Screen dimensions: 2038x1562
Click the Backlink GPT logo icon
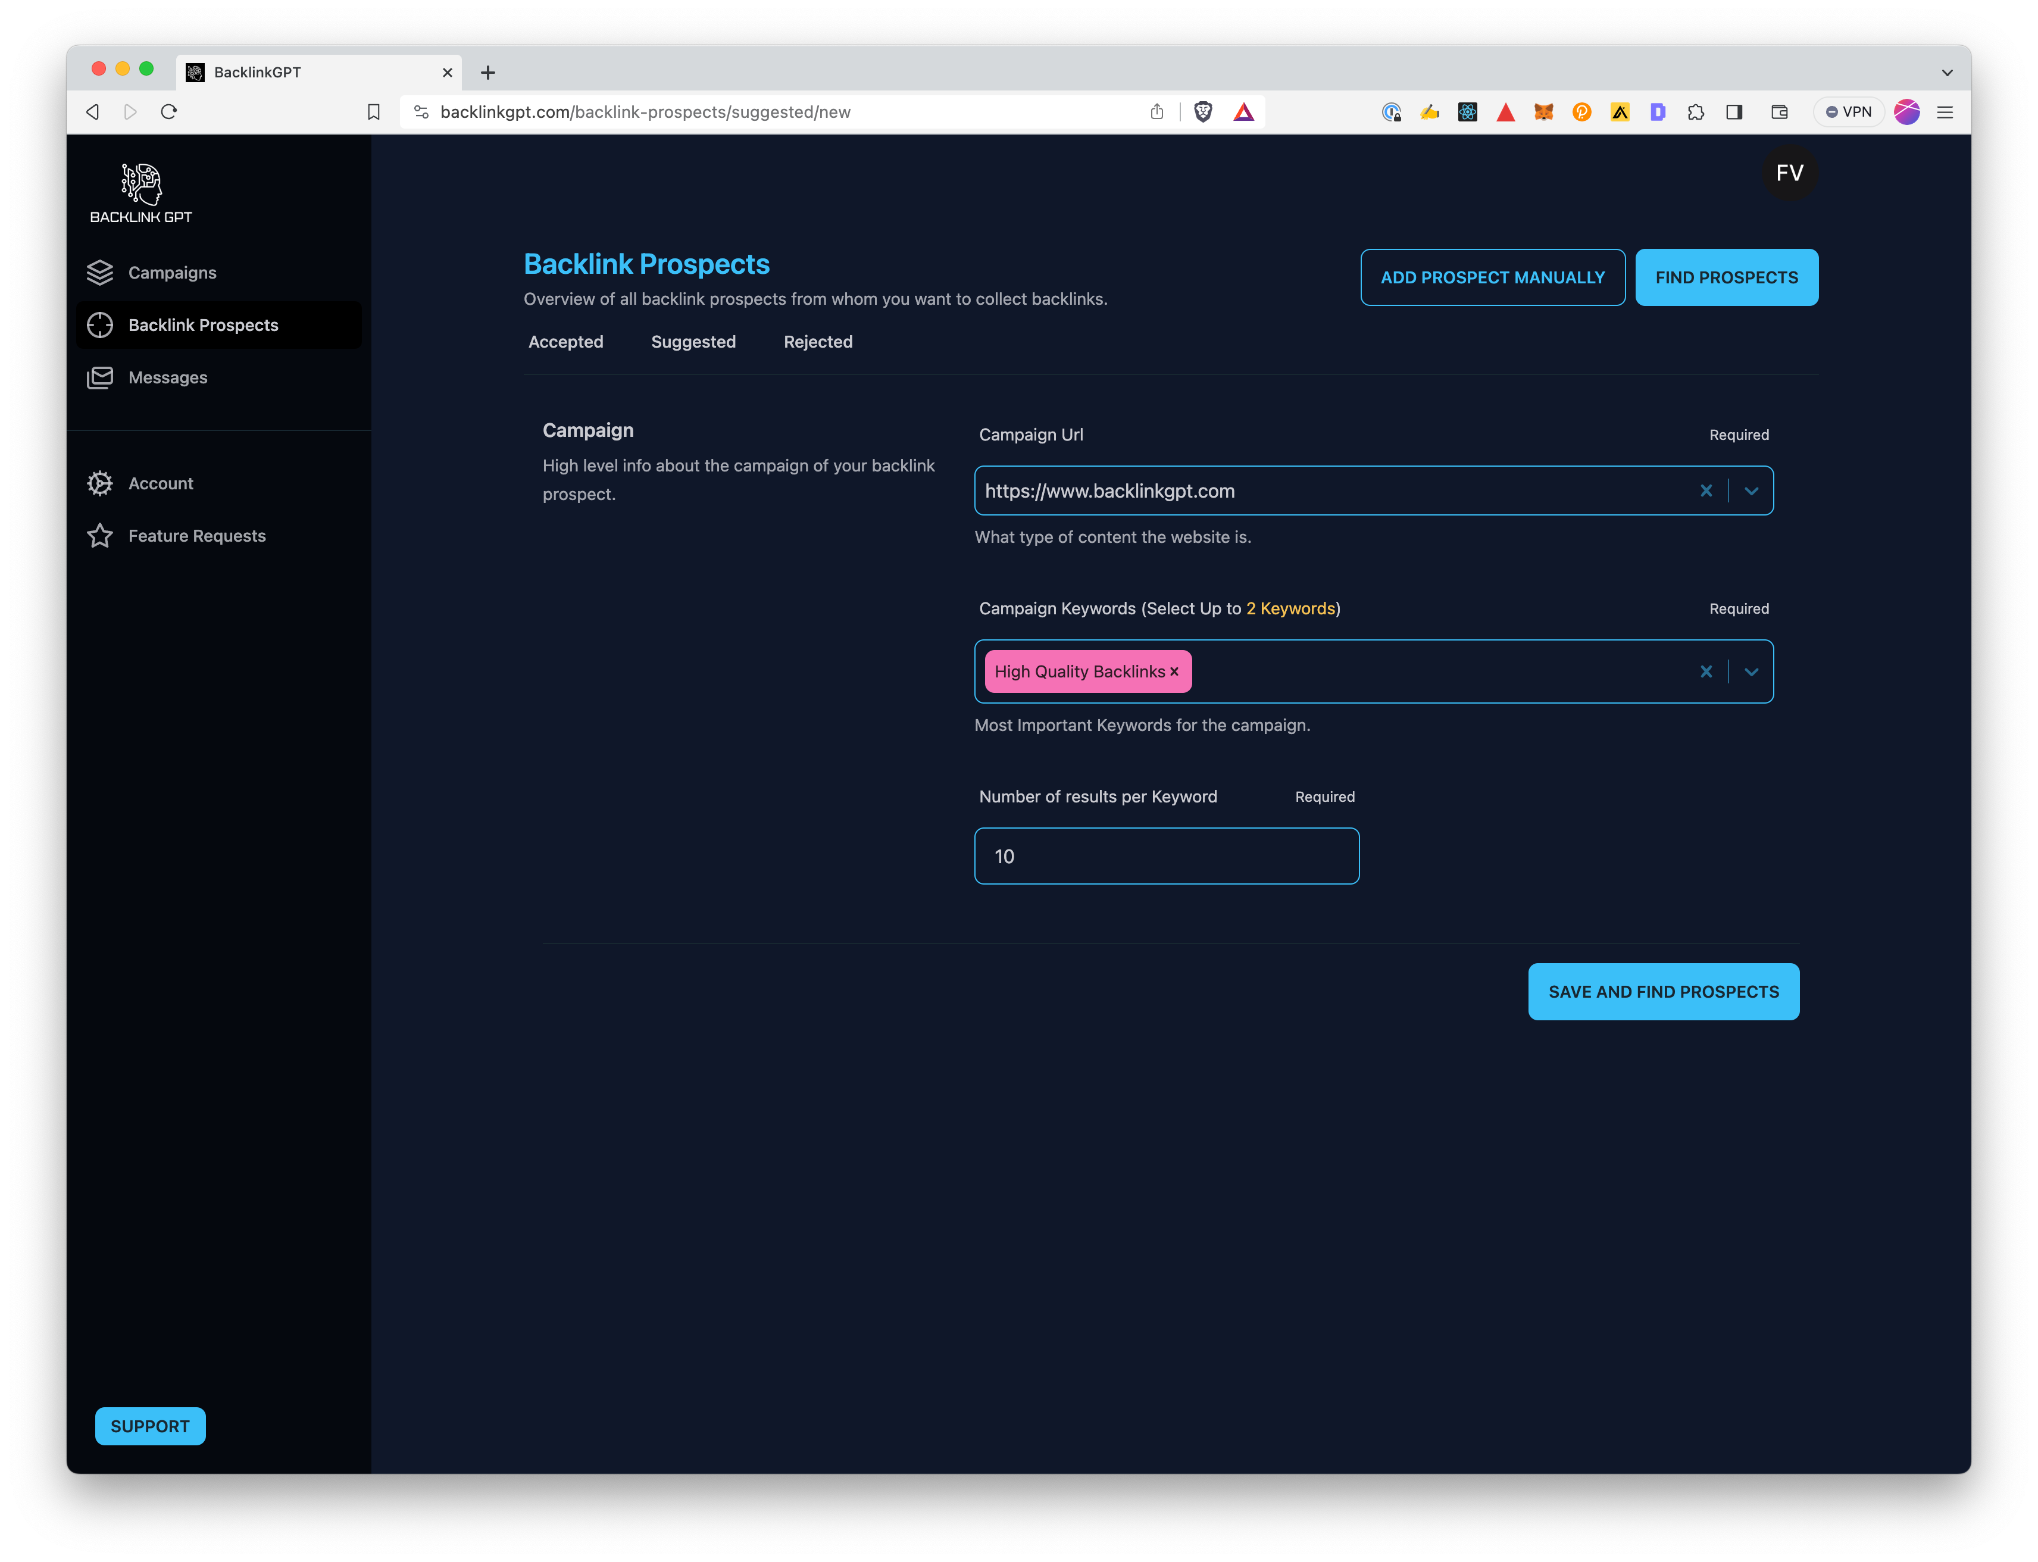click(141, 184)
